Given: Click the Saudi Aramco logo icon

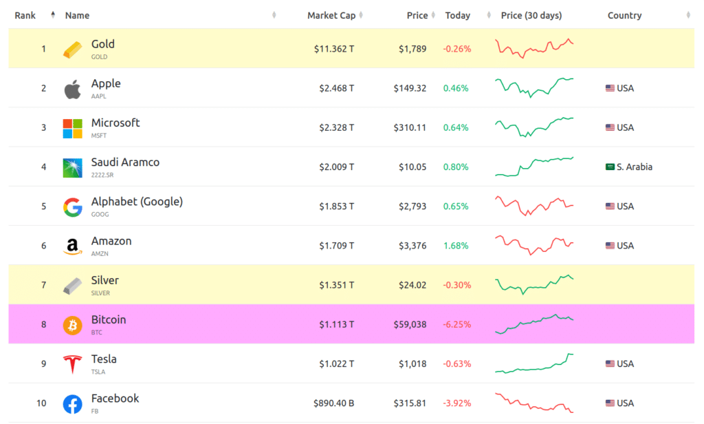Looking at the screenshot, I should pos(72,167).
